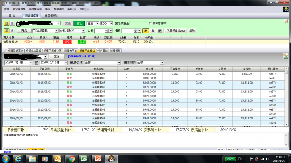The width and height of the screenshot is (291, 163).
Task: Expand the TX台股指數 product dropdown
Action: coord(56,31)
